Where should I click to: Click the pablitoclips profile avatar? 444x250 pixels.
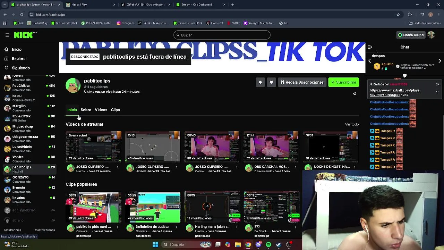point(73,85)
